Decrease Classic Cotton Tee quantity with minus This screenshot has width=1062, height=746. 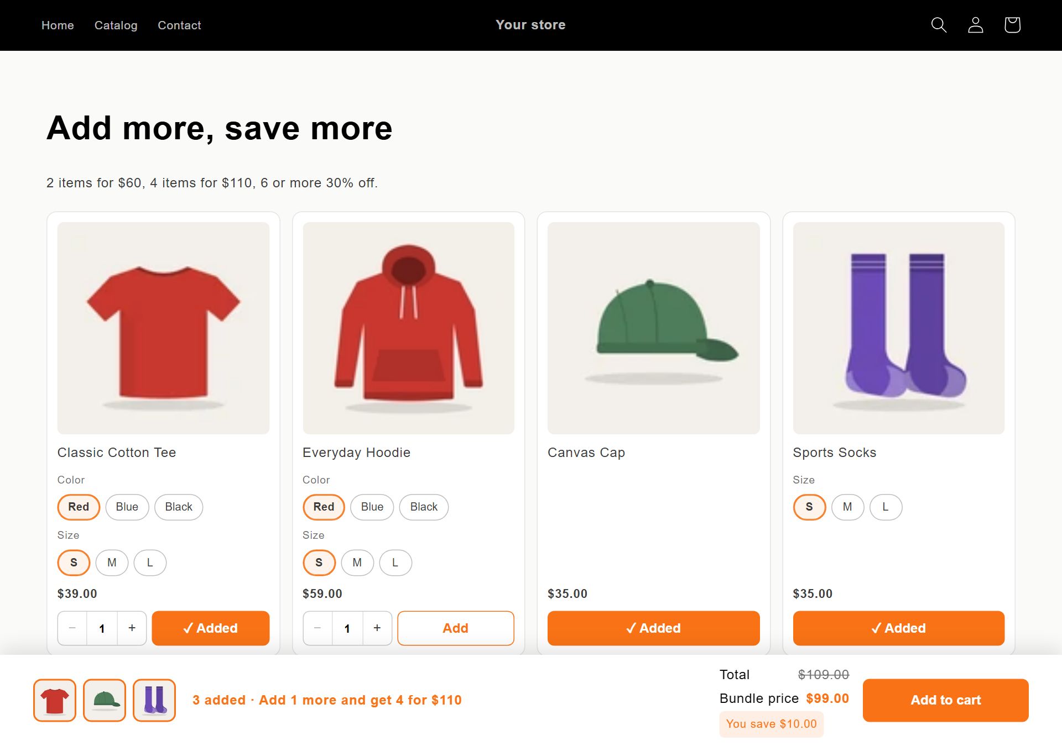point(72,628)
